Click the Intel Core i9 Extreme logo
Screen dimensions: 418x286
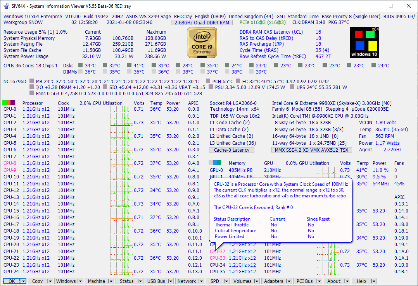tap(202, 43)
